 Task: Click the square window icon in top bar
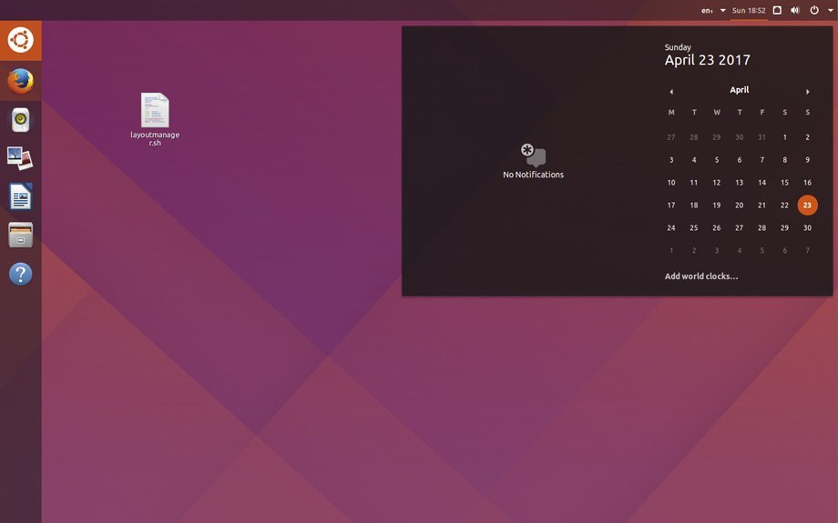777,11
